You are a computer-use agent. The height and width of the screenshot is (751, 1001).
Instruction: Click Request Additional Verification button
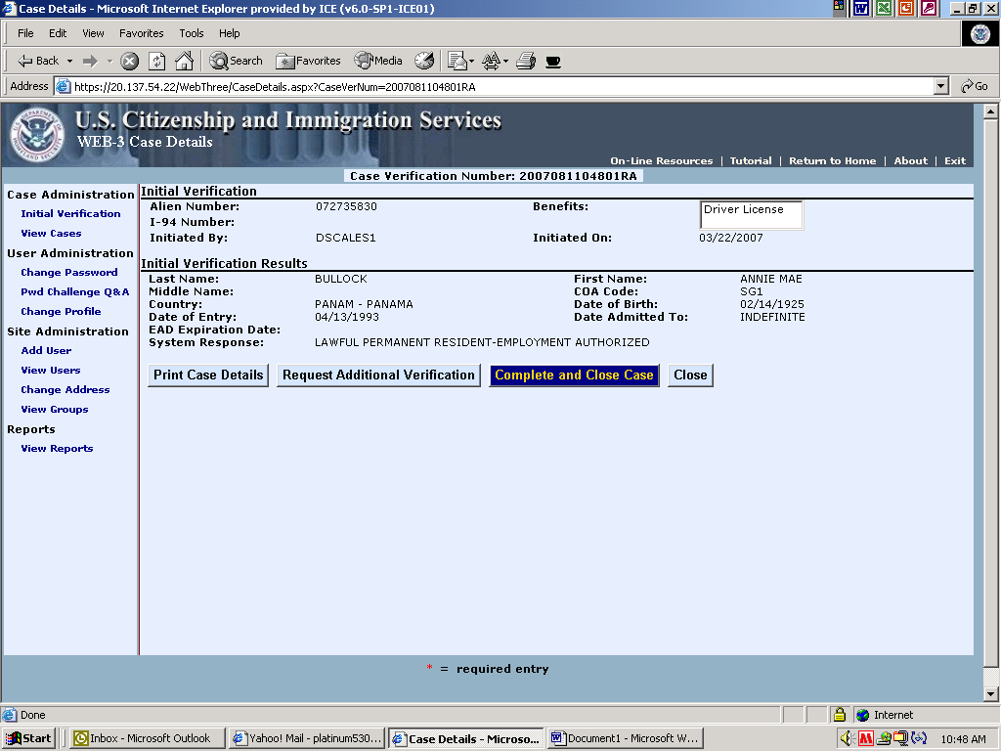378,375
